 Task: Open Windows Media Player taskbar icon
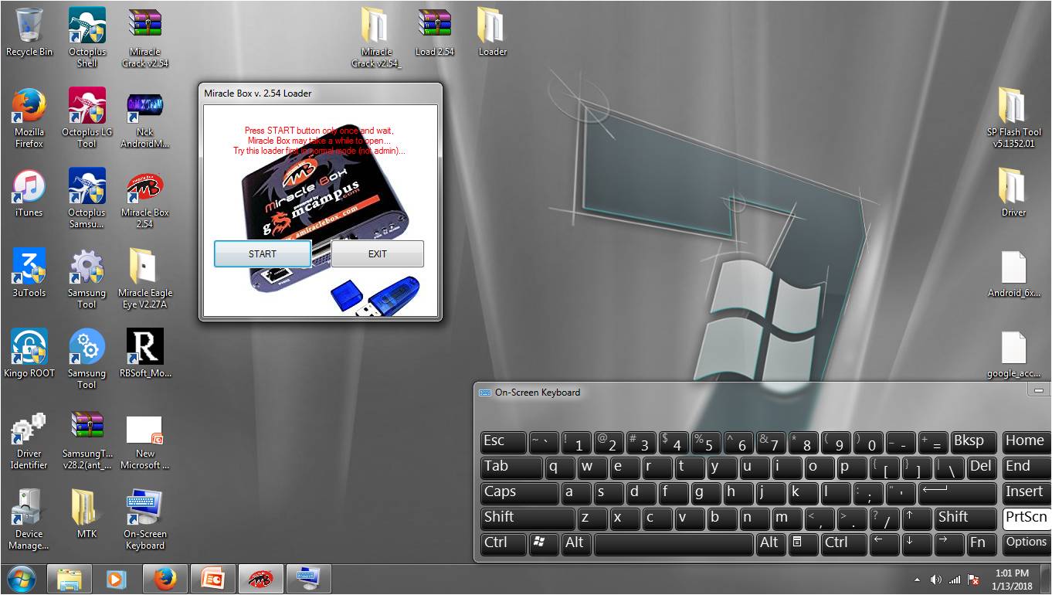117,579
